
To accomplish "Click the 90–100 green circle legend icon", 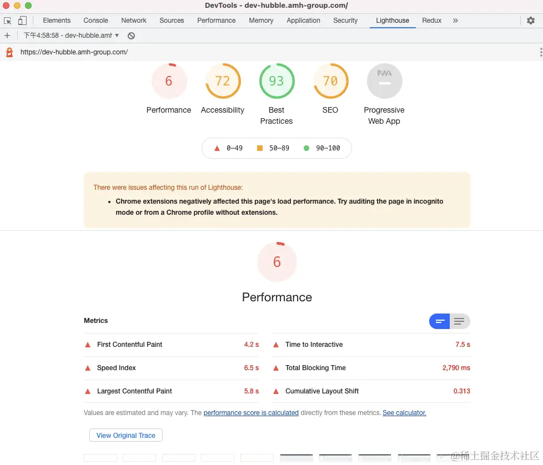I will pos(306,148).
